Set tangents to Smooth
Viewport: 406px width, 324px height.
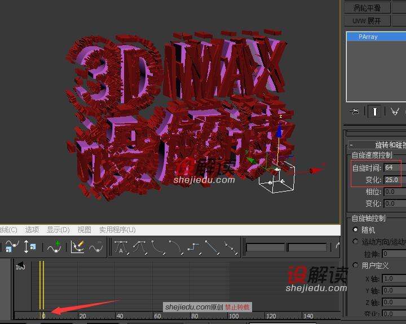(231, 248)
